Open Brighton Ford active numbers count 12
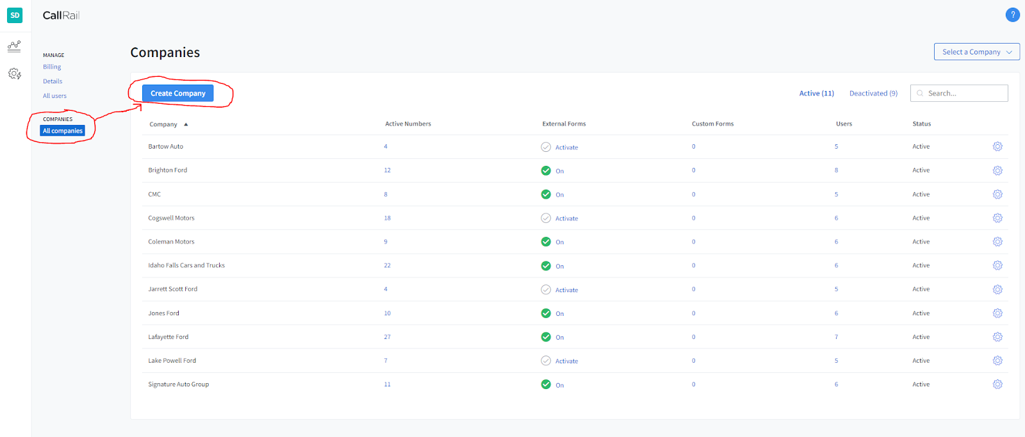The height and width of the screenshot is (437, 1025). click(x=387, y=170)
